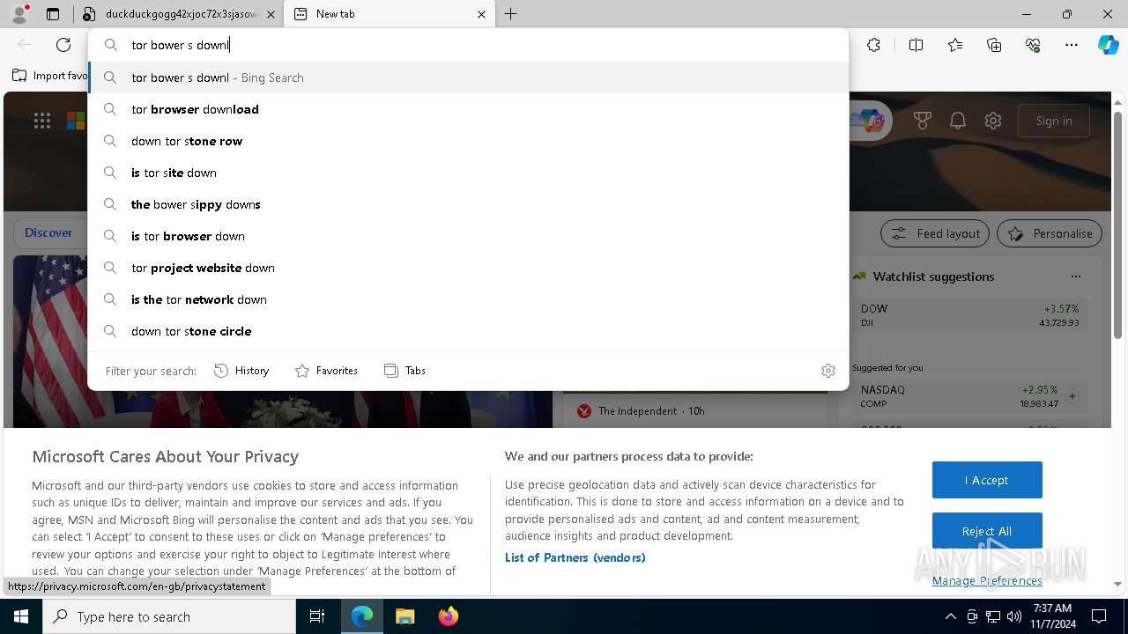Image resolution: width=1128 pixels, height=634 pixels.
Task: Click the Personalise button
Action: (1050, 233)
